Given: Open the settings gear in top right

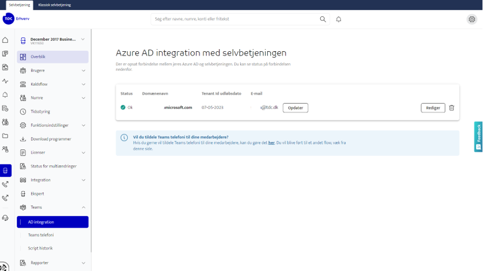Looking at the screenshot, I should 472,19.
